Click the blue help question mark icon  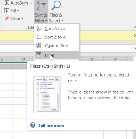point(33,125)
